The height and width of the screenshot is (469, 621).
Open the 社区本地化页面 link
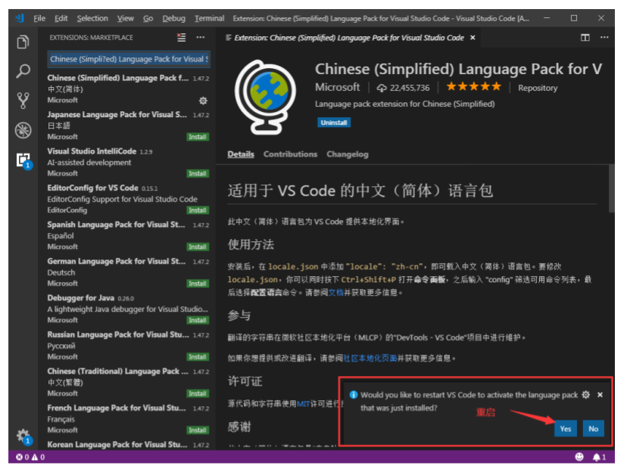point(370,359)
